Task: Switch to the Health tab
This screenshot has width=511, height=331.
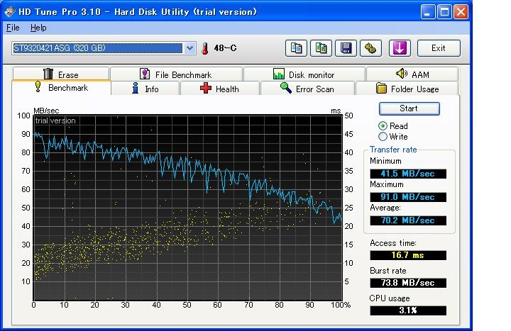Action: pos(219,89)
